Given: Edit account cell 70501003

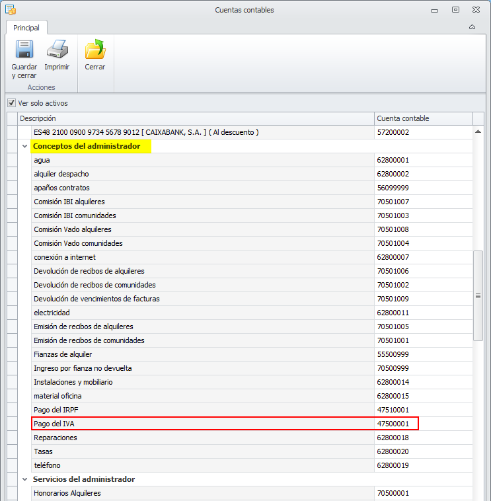Looking at the screenshot, I should (424, 215).
